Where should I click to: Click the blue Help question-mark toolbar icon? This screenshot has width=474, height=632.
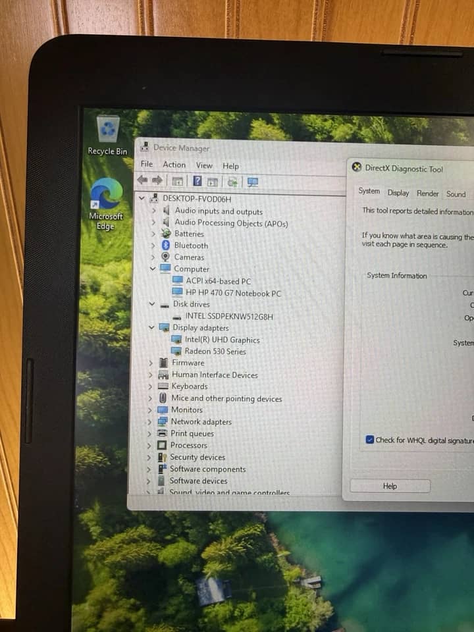pos(197,181)
